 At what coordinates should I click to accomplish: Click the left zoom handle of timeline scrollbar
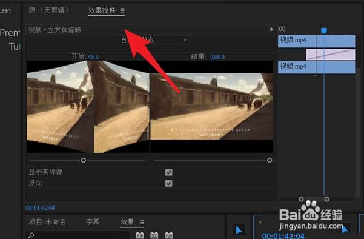pos(301,199)
